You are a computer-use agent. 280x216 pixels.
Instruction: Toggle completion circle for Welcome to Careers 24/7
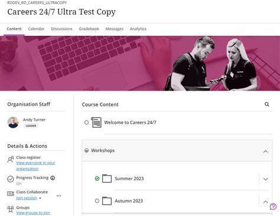click(x=86, y=122)
